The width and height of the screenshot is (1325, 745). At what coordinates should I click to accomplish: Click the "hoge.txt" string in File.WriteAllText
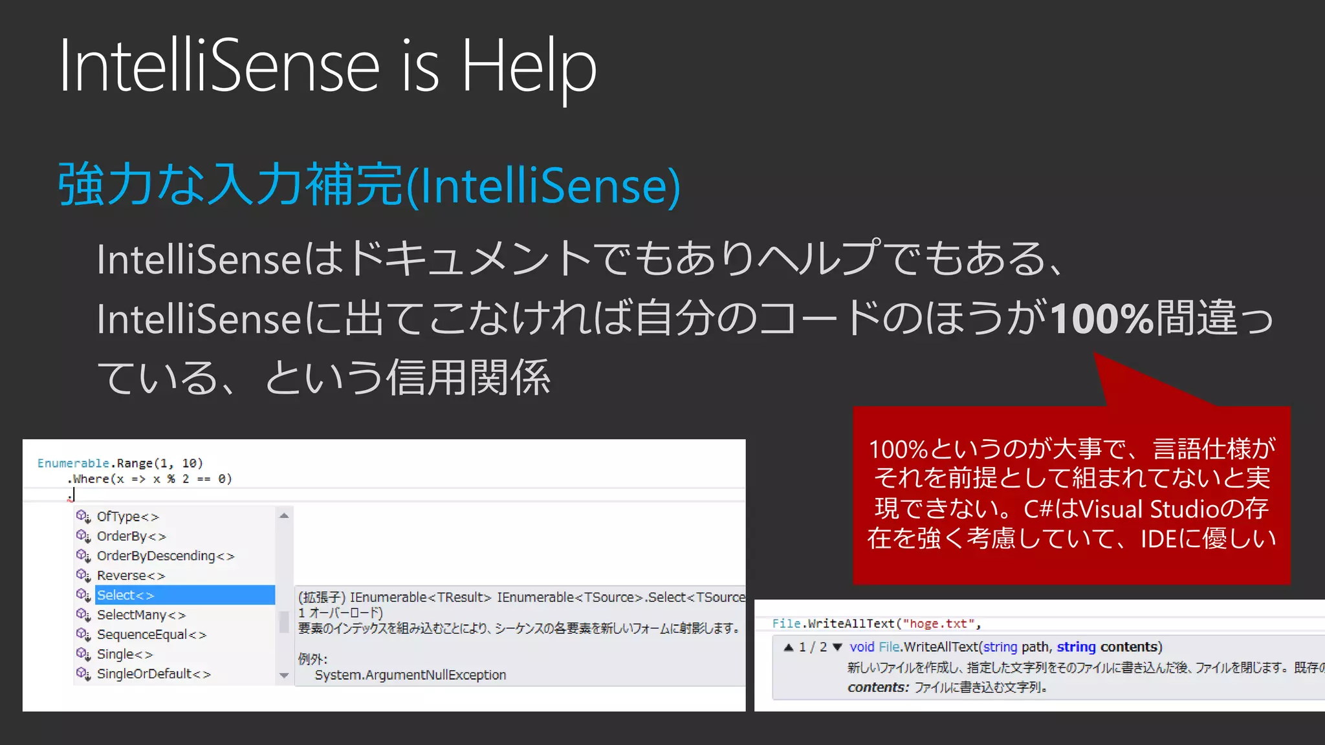pyautogui.click(x=938, y=624)
